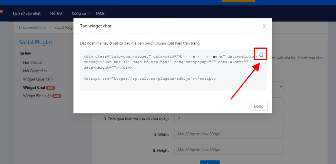Choose Widget Quan tâm from the sidebar
The height and width of the screenshot is (164, 336).
[38, 79]
